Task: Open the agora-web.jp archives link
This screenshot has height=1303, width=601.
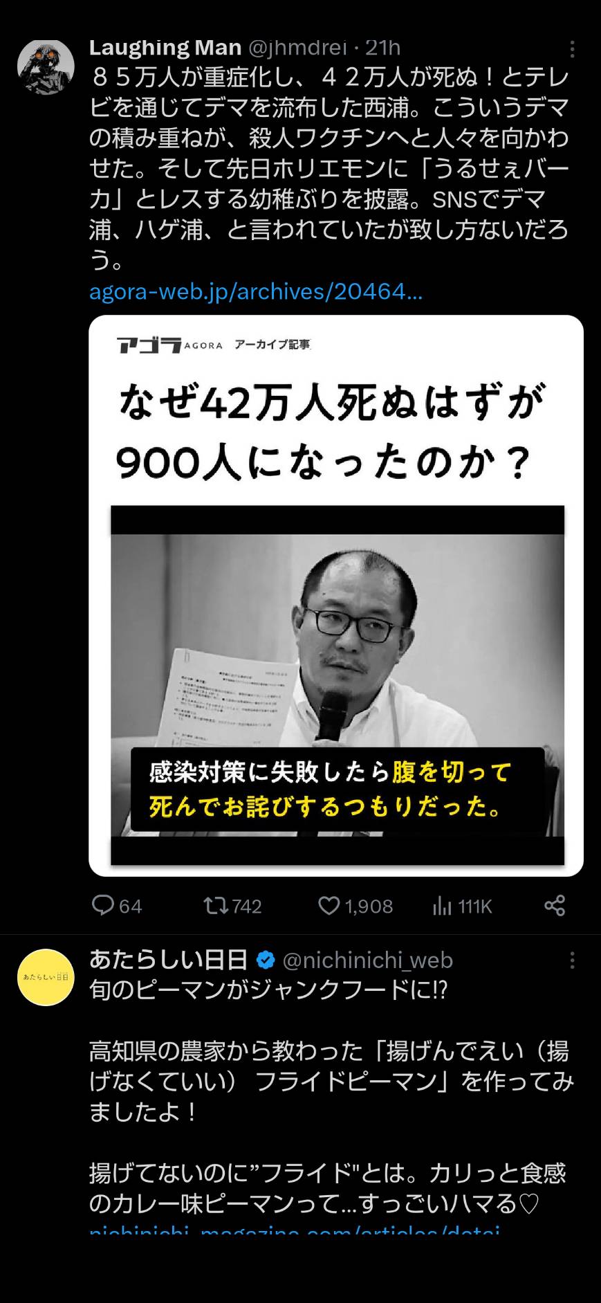Action: (x=256, y=292)
